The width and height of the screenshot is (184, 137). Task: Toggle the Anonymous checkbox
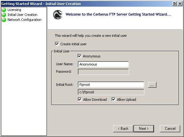point(79,56)
